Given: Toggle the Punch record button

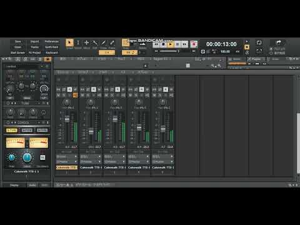Looking at the screenshot, I should (259, 51).
